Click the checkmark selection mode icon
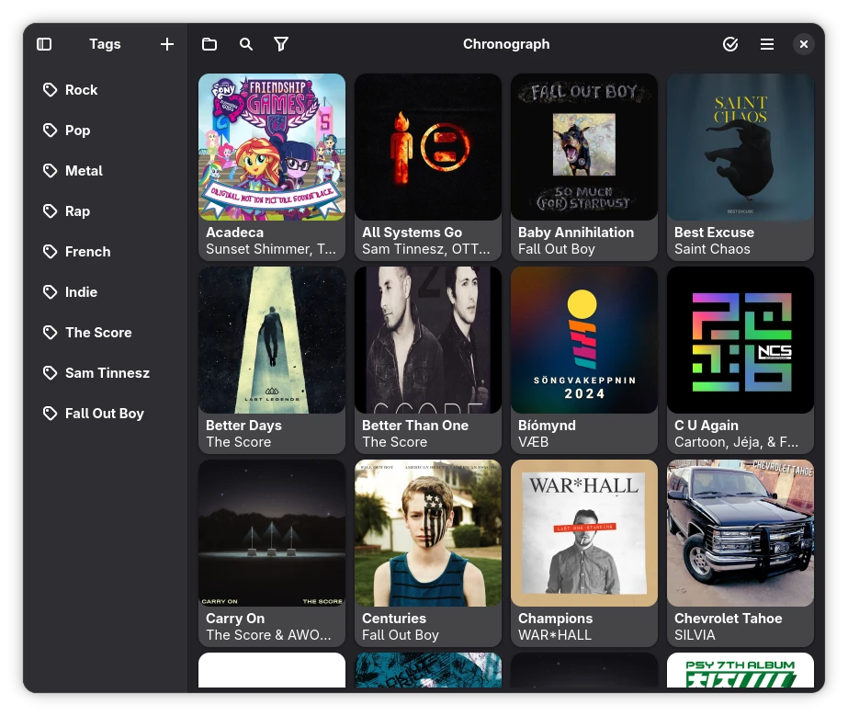Viewport: 848px width, 716px height. point(730,44)
